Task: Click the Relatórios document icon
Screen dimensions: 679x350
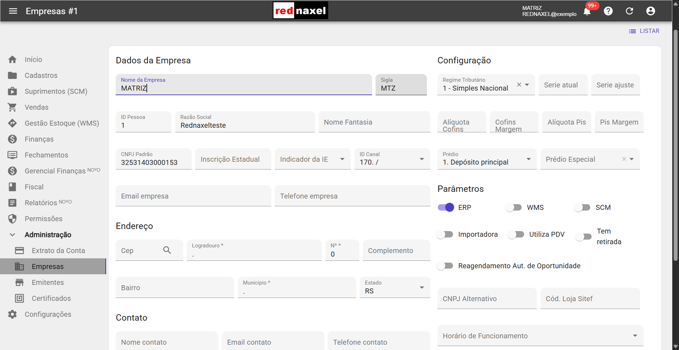Action: (12, 203)
